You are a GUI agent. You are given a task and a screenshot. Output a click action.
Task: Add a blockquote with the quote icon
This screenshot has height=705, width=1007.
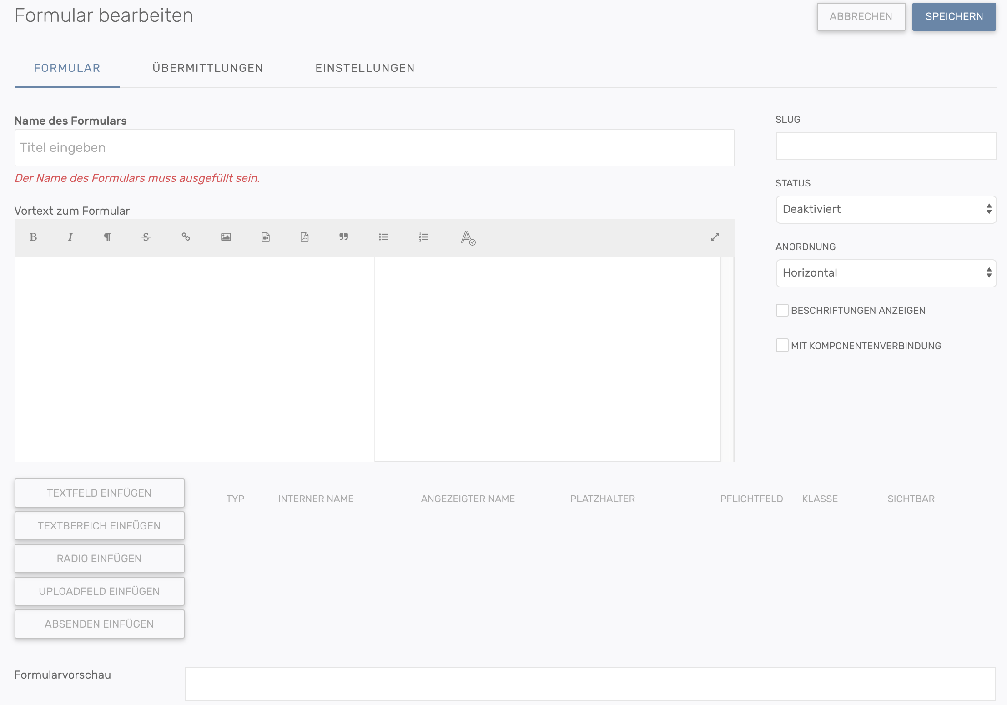[343, 237]
